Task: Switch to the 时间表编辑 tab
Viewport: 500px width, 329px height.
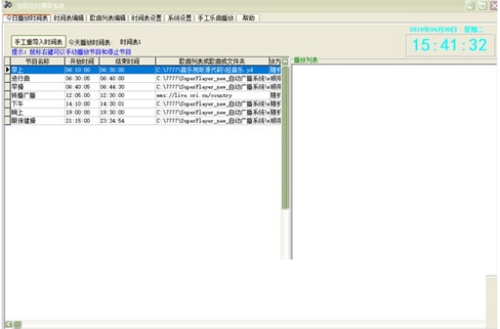Action: [x=69, y=18]
